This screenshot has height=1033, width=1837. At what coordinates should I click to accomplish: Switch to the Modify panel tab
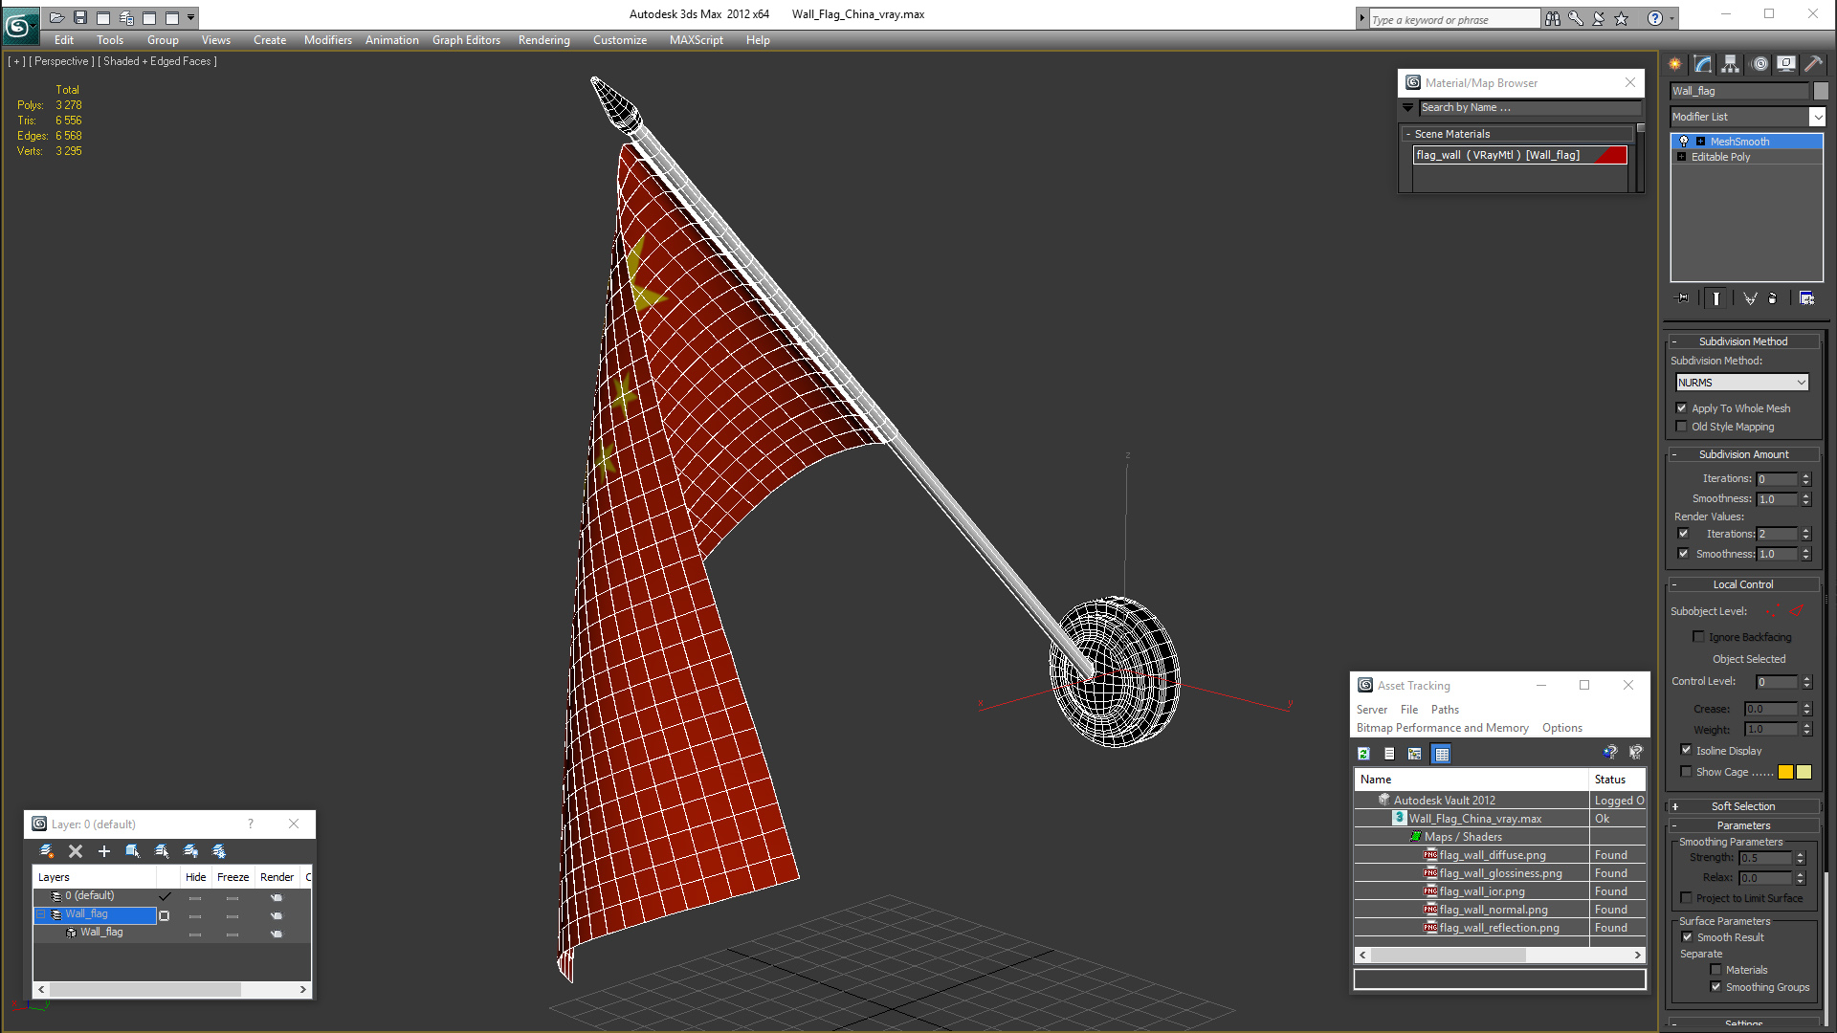(1703, 64)
